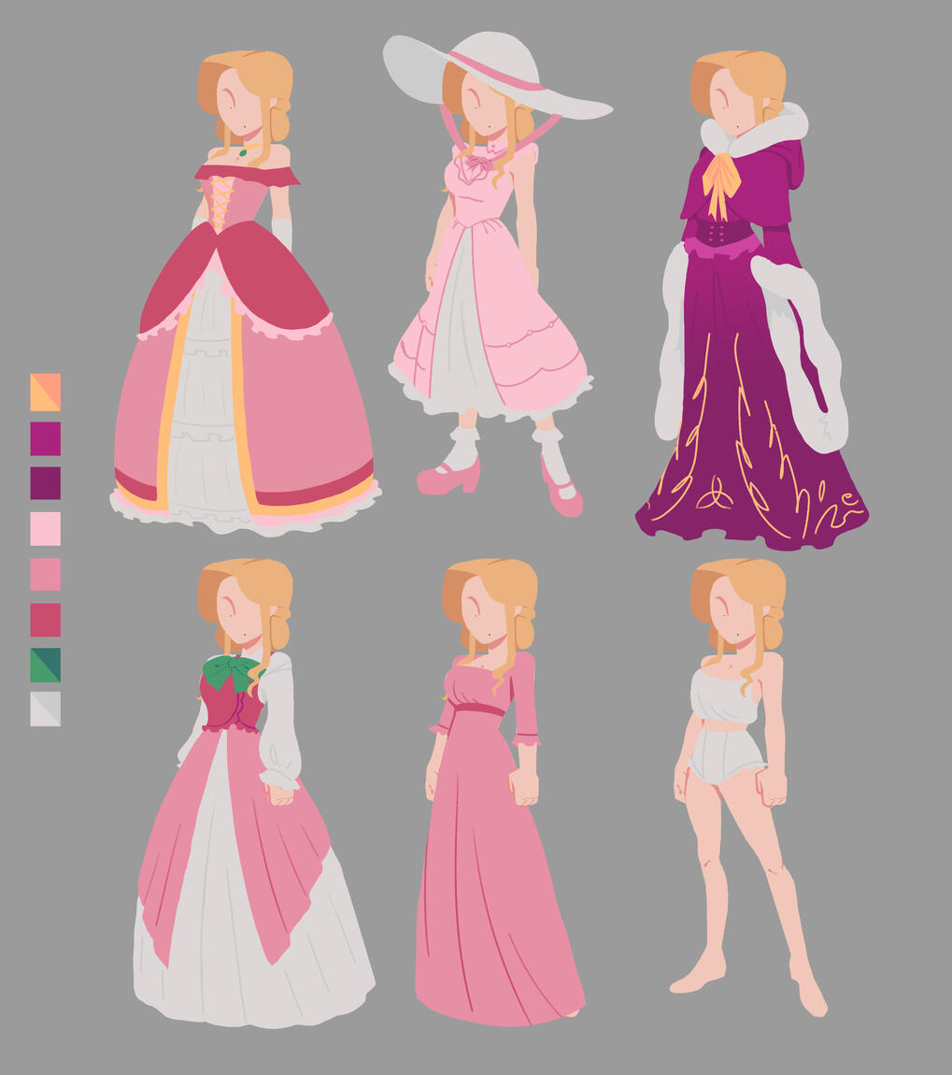Select the crimson rose color swatch

(x=45, y=619)
